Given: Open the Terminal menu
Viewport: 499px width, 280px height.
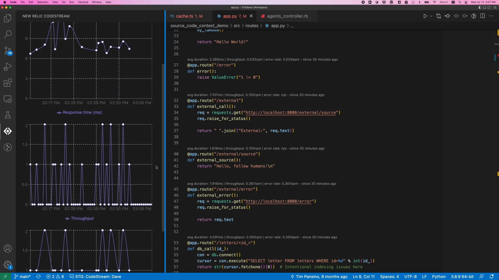Looking at the screenshot, I should pyautogui.click(x=83, y=2).
